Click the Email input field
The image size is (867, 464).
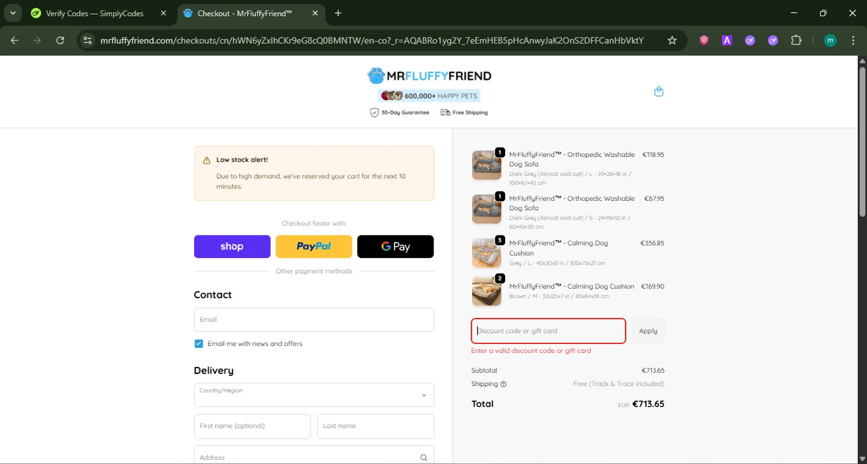click(314, 320)
